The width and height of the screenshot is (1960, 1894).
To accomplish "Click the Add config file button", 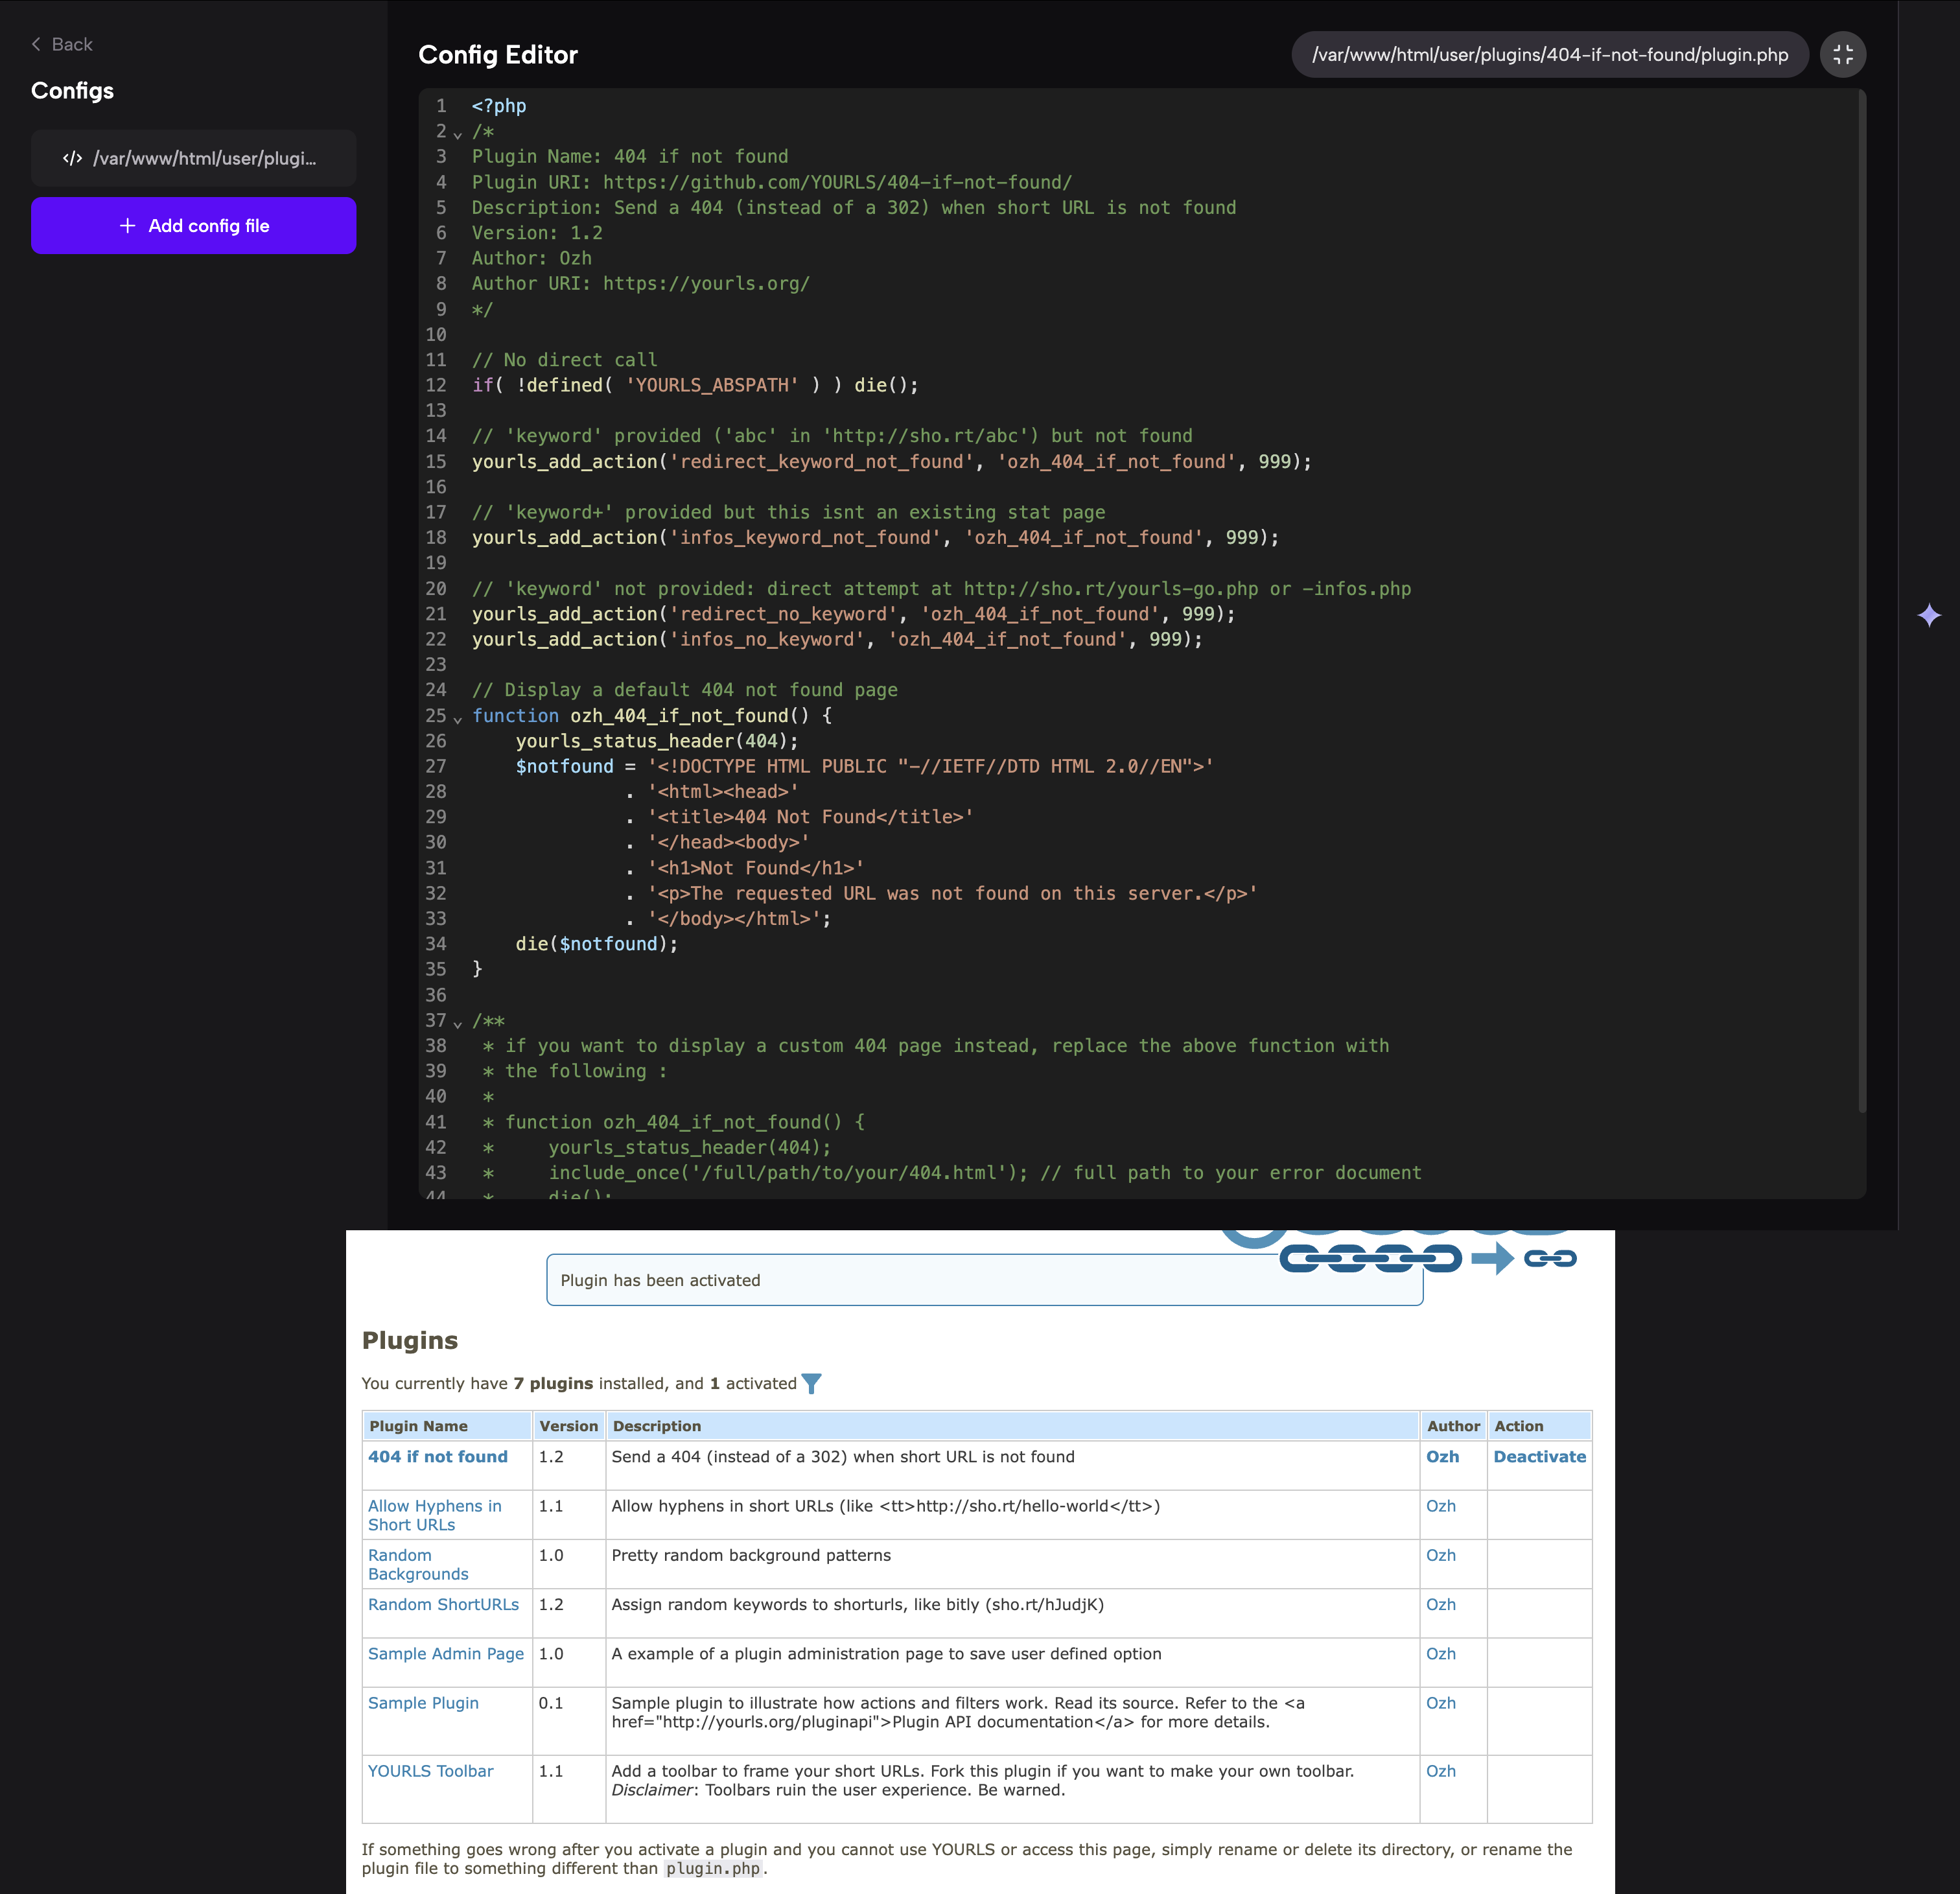I will point(193,226).
